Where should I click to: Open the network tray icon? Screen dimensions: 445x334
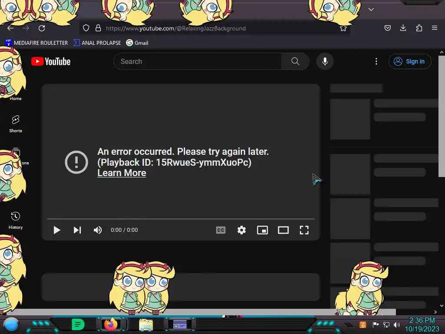(x=386, y=324)
